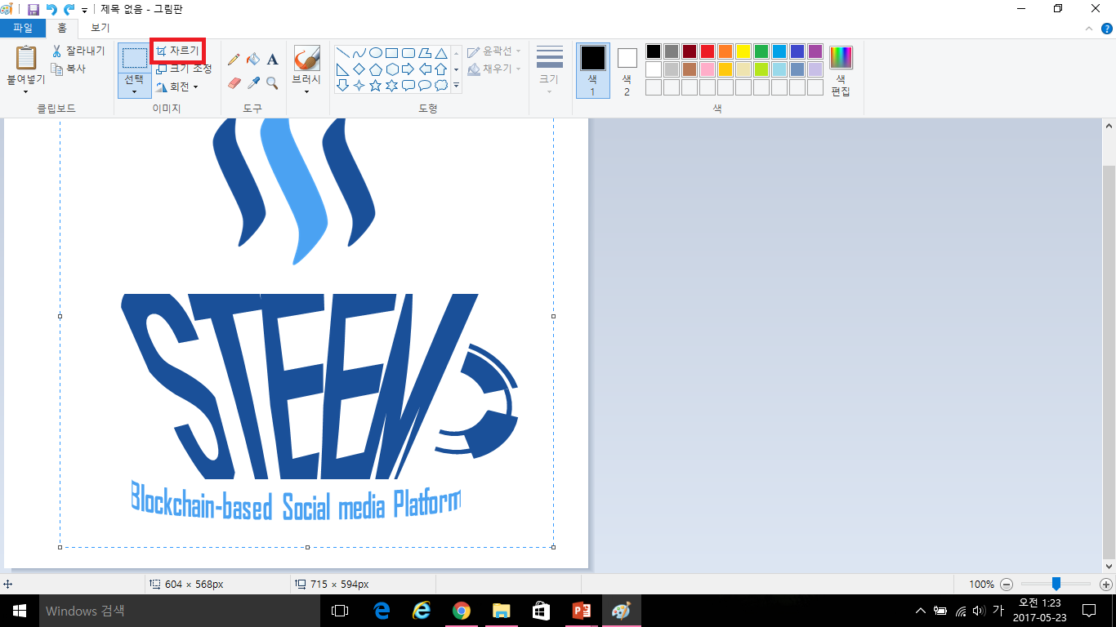
Task: Open Google Chrome from the taskbar
Action: click(462, 611)
